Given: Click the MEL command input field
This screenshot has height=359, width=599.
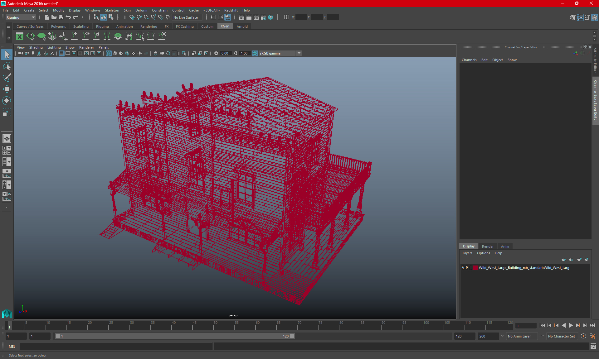Looking at the screenshot, I should [116, 346].
